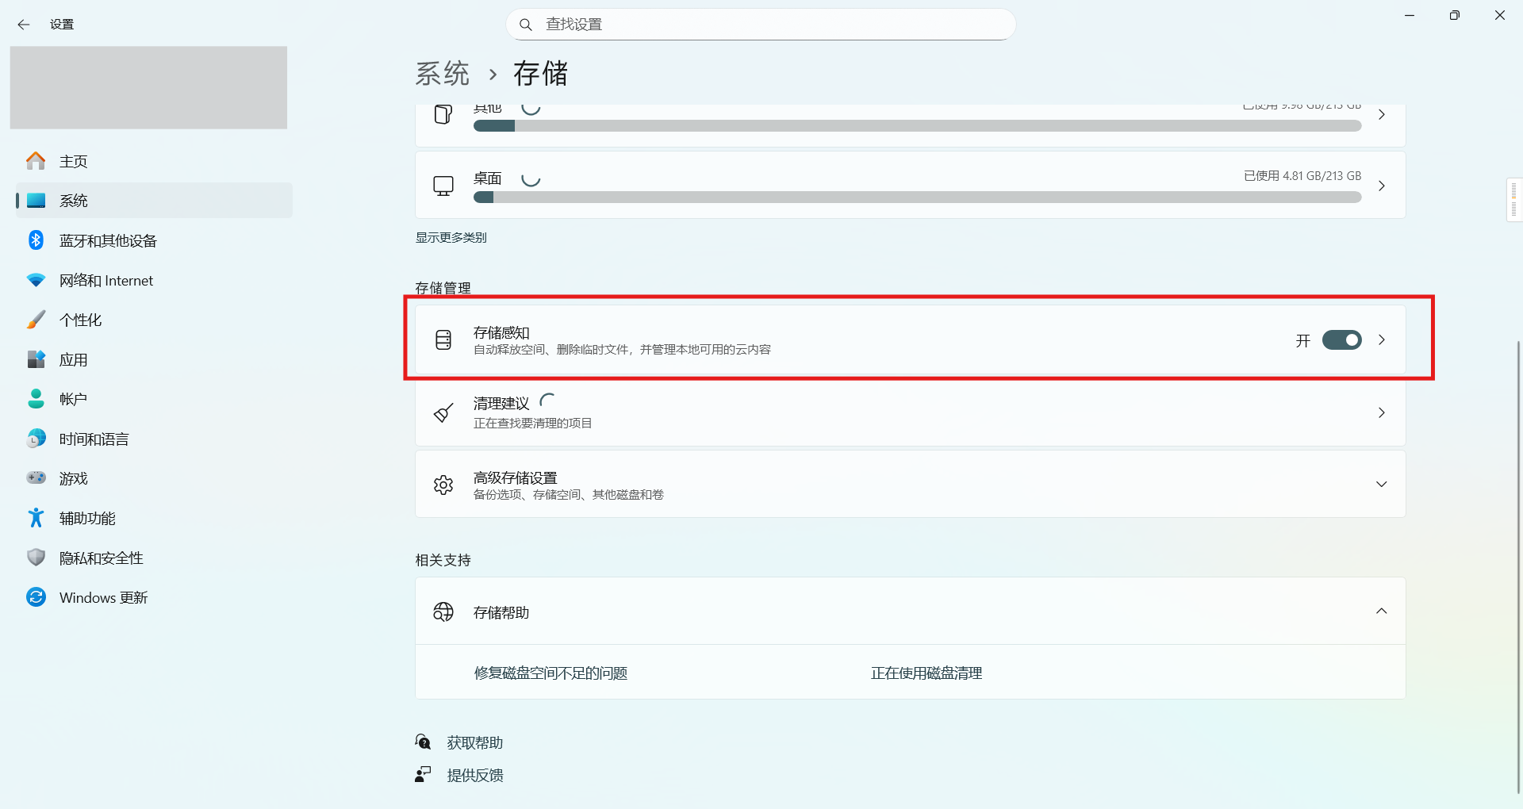Click the System breadcrumb link

pyautogui.click(x=443, y=73)
